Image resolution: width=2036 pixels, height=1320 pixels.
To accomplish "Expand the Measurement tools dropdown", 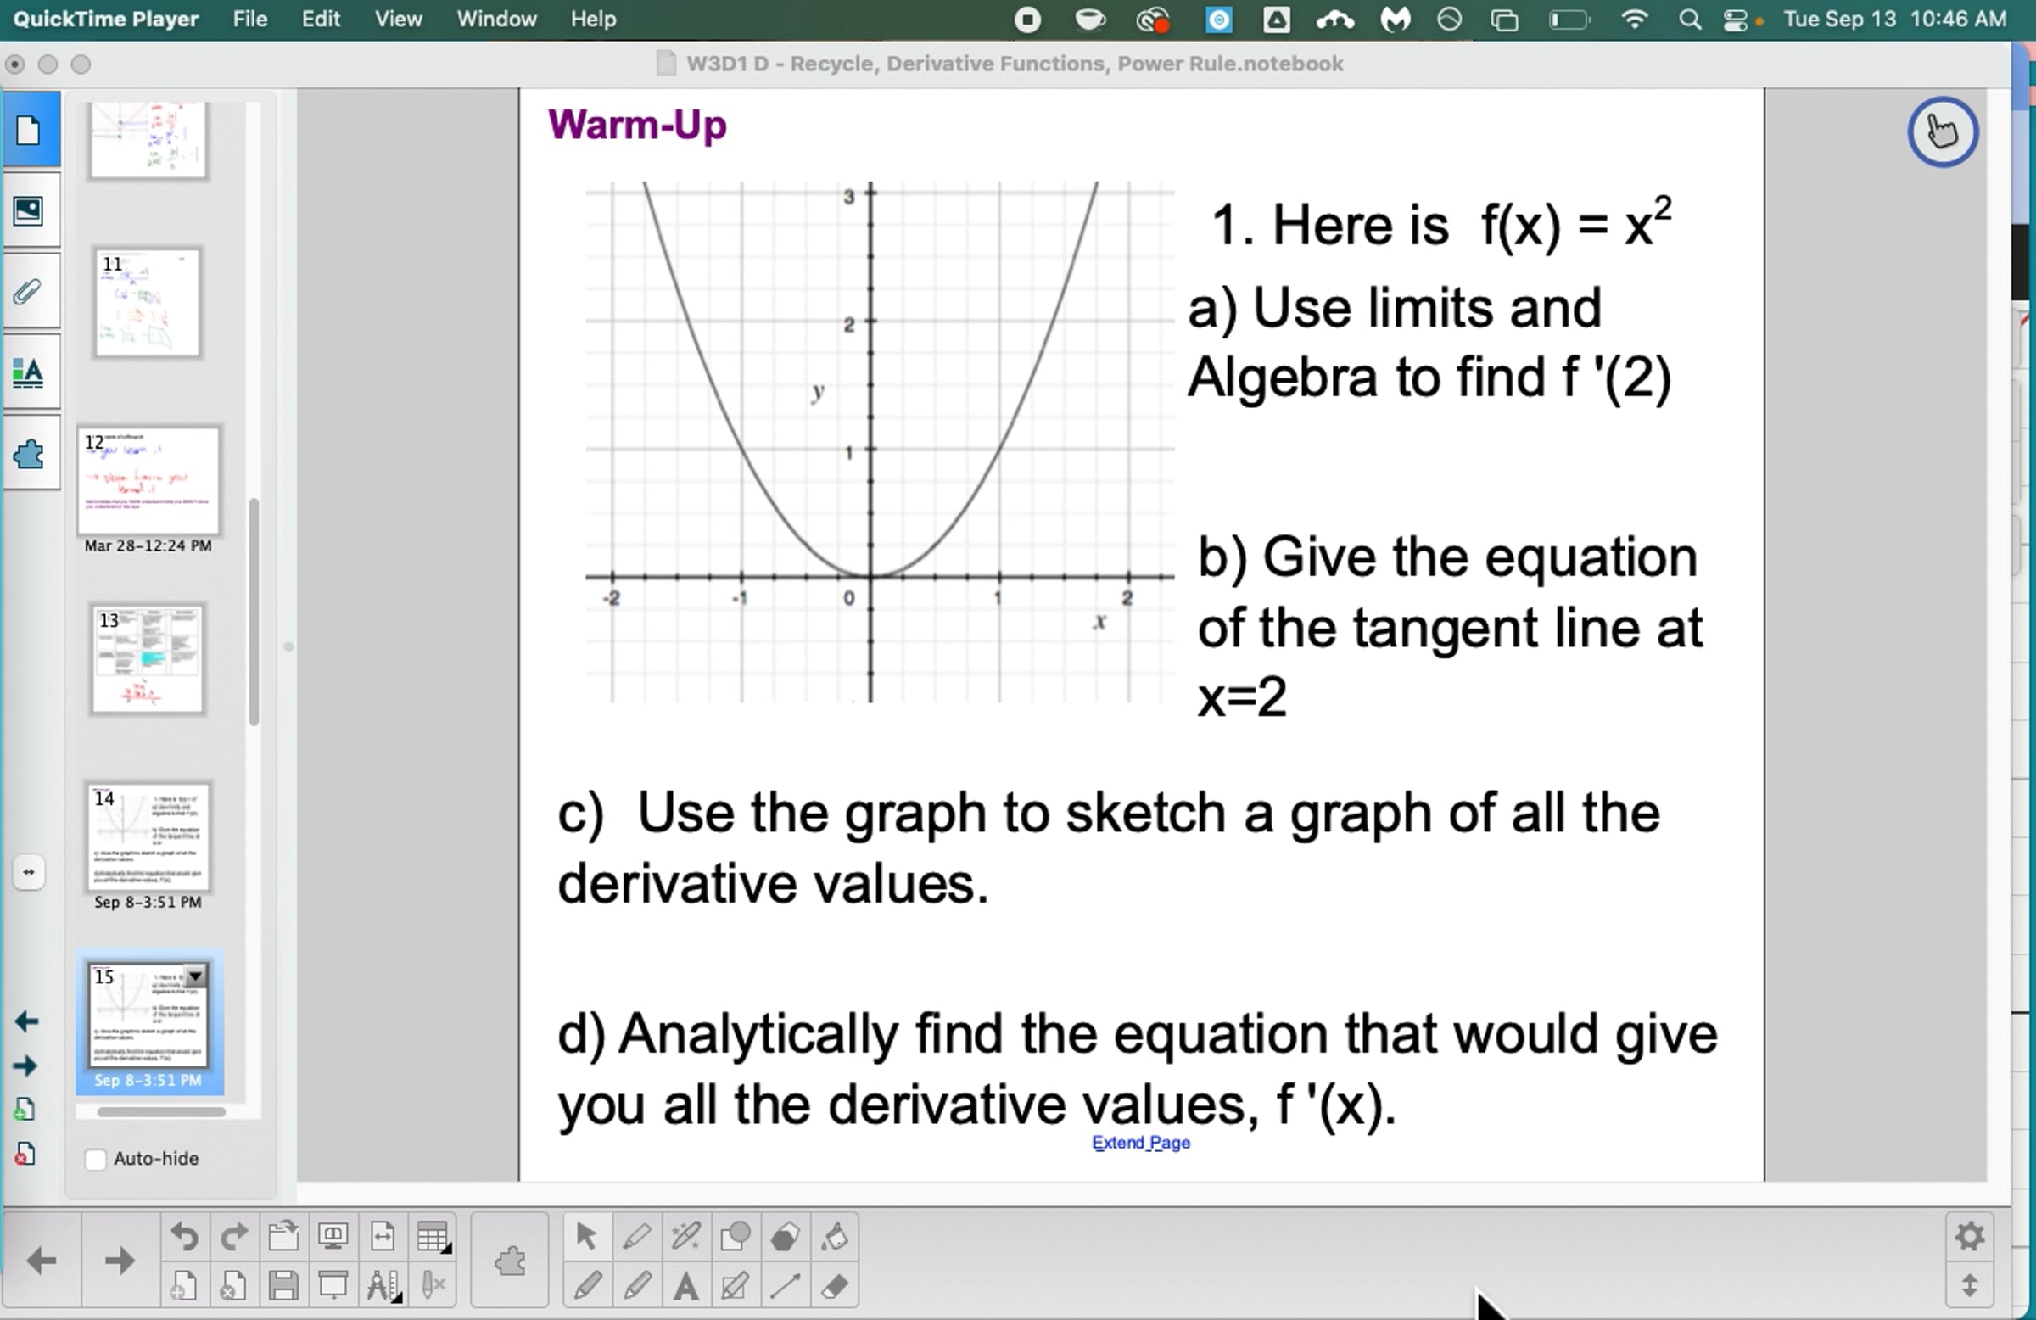I will click(x=383, y=1285).
